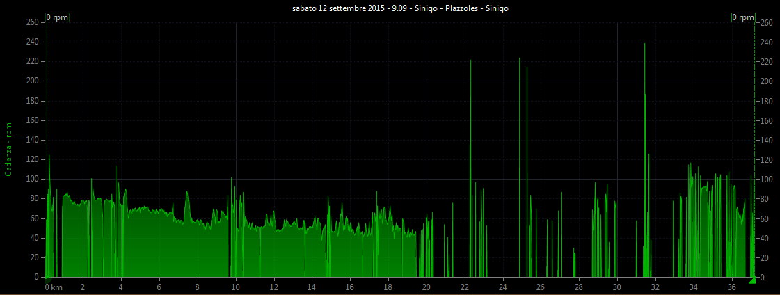This screenshot has height=295, width=780.
Task: Click the 24 km tick on distance axis
Action: tap(503, 287)
